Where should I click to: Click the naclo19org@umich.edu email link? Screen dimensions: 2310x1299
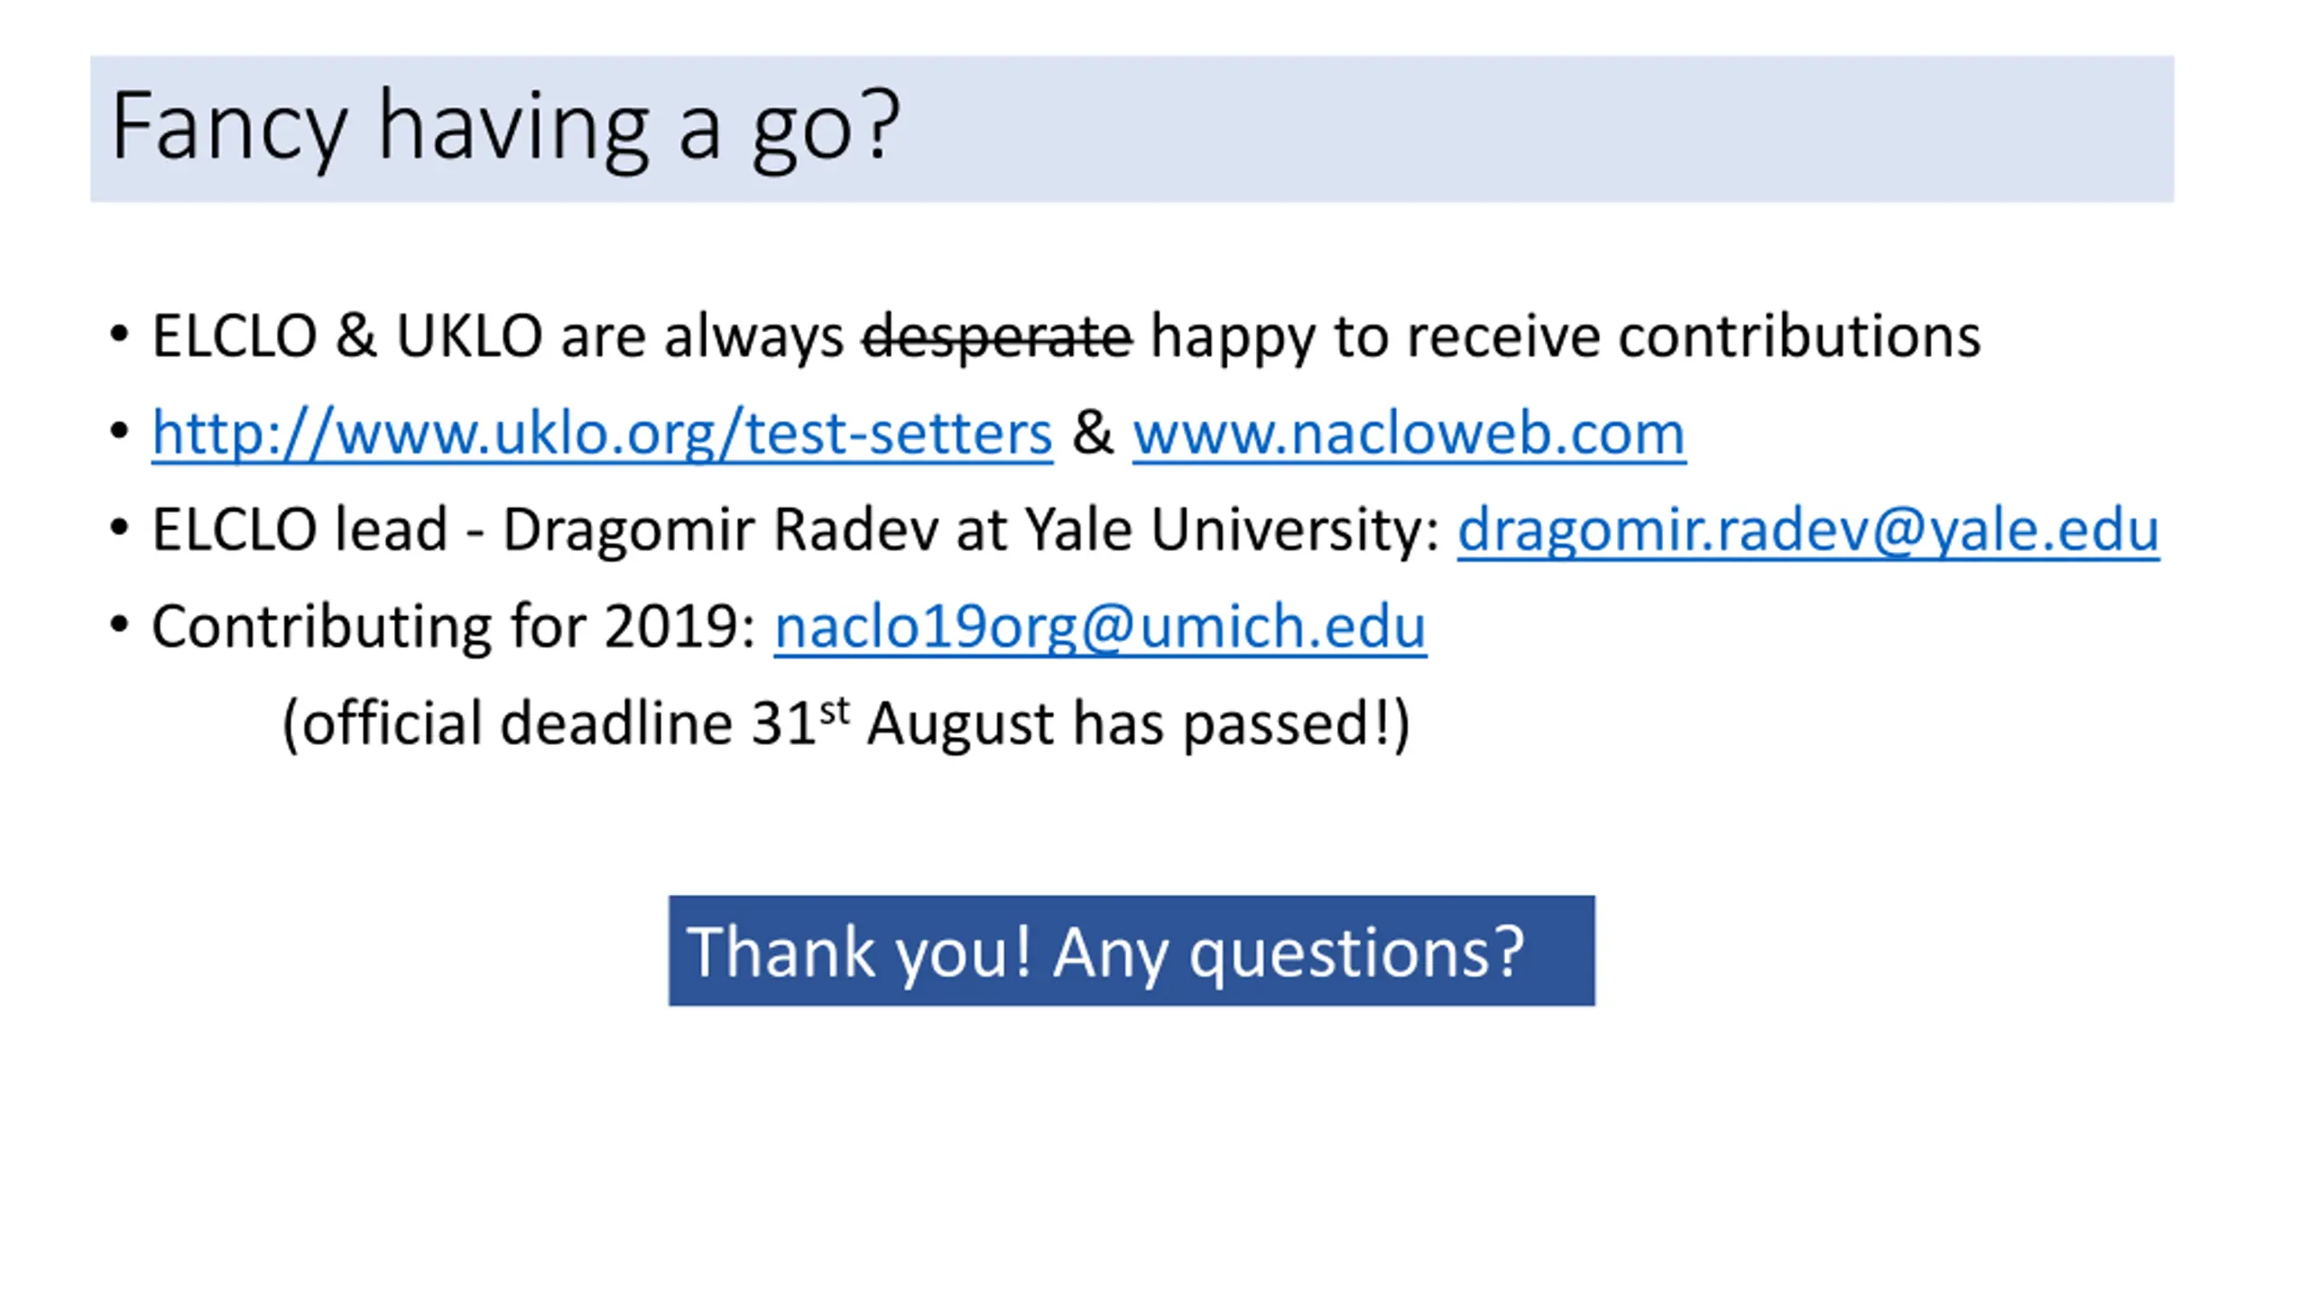point(1100,626)
